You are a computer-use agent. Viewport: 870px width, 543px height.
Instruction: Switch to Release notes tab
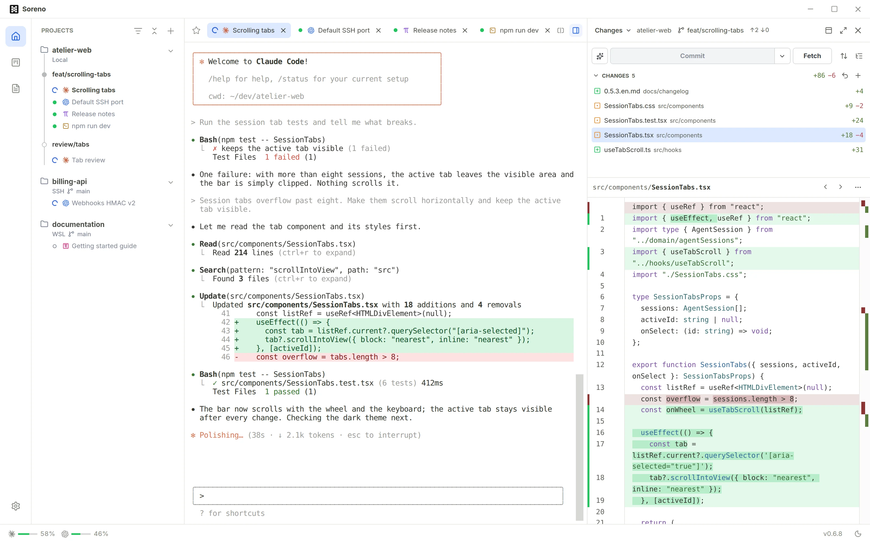[430, 30]
